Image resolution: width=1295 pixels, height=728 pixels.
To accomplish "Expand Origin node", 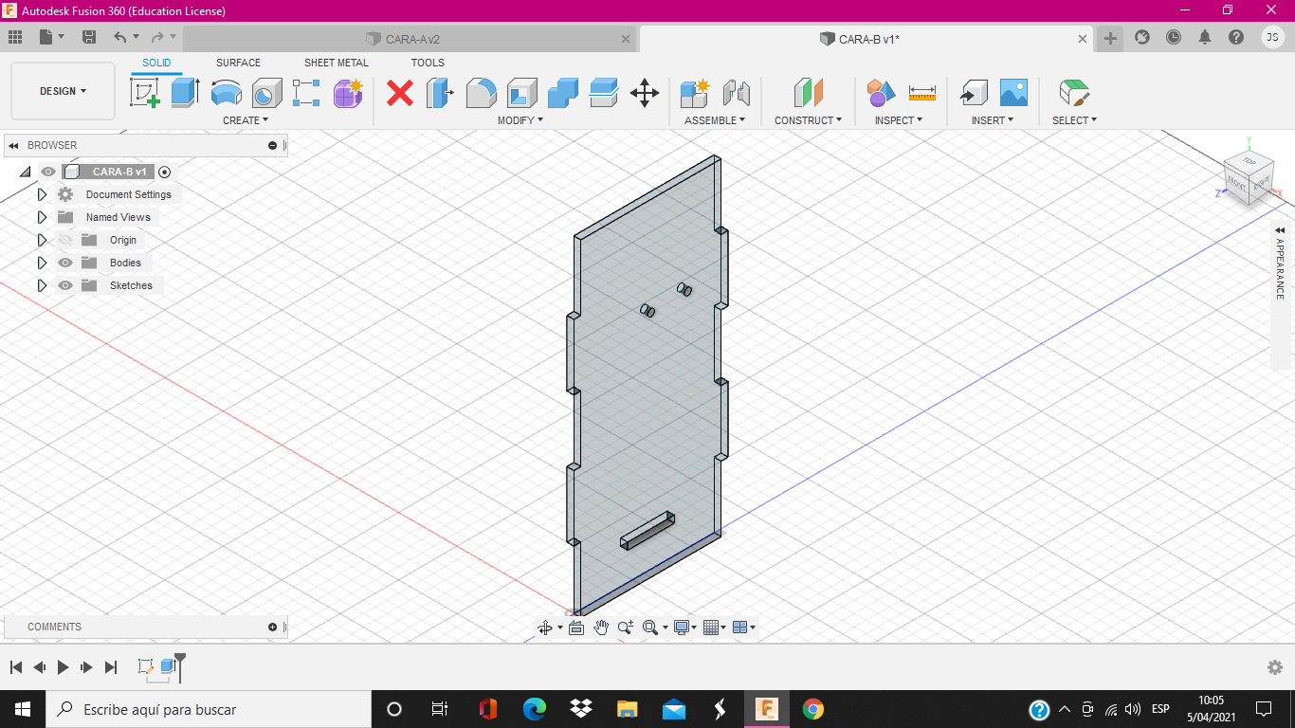I will click(42, 240).
